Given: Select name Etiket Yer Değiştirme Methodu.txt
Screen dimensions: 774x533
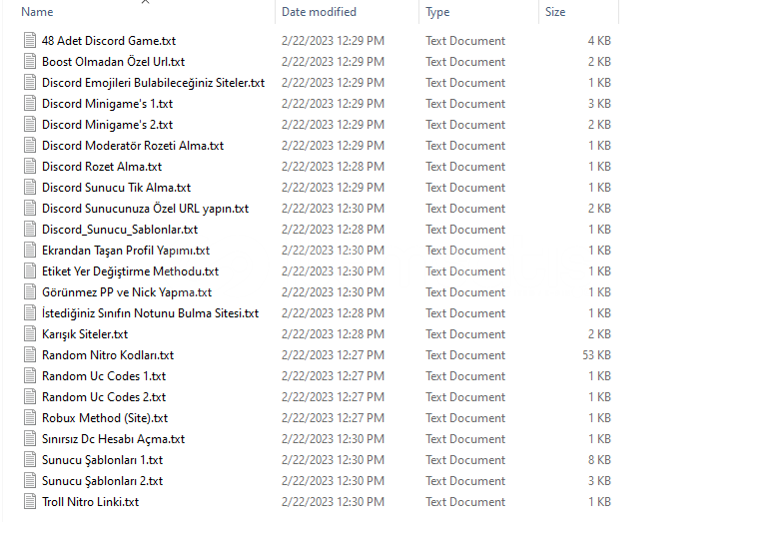Looking at the screenshot, I should [x=130, y=271].
